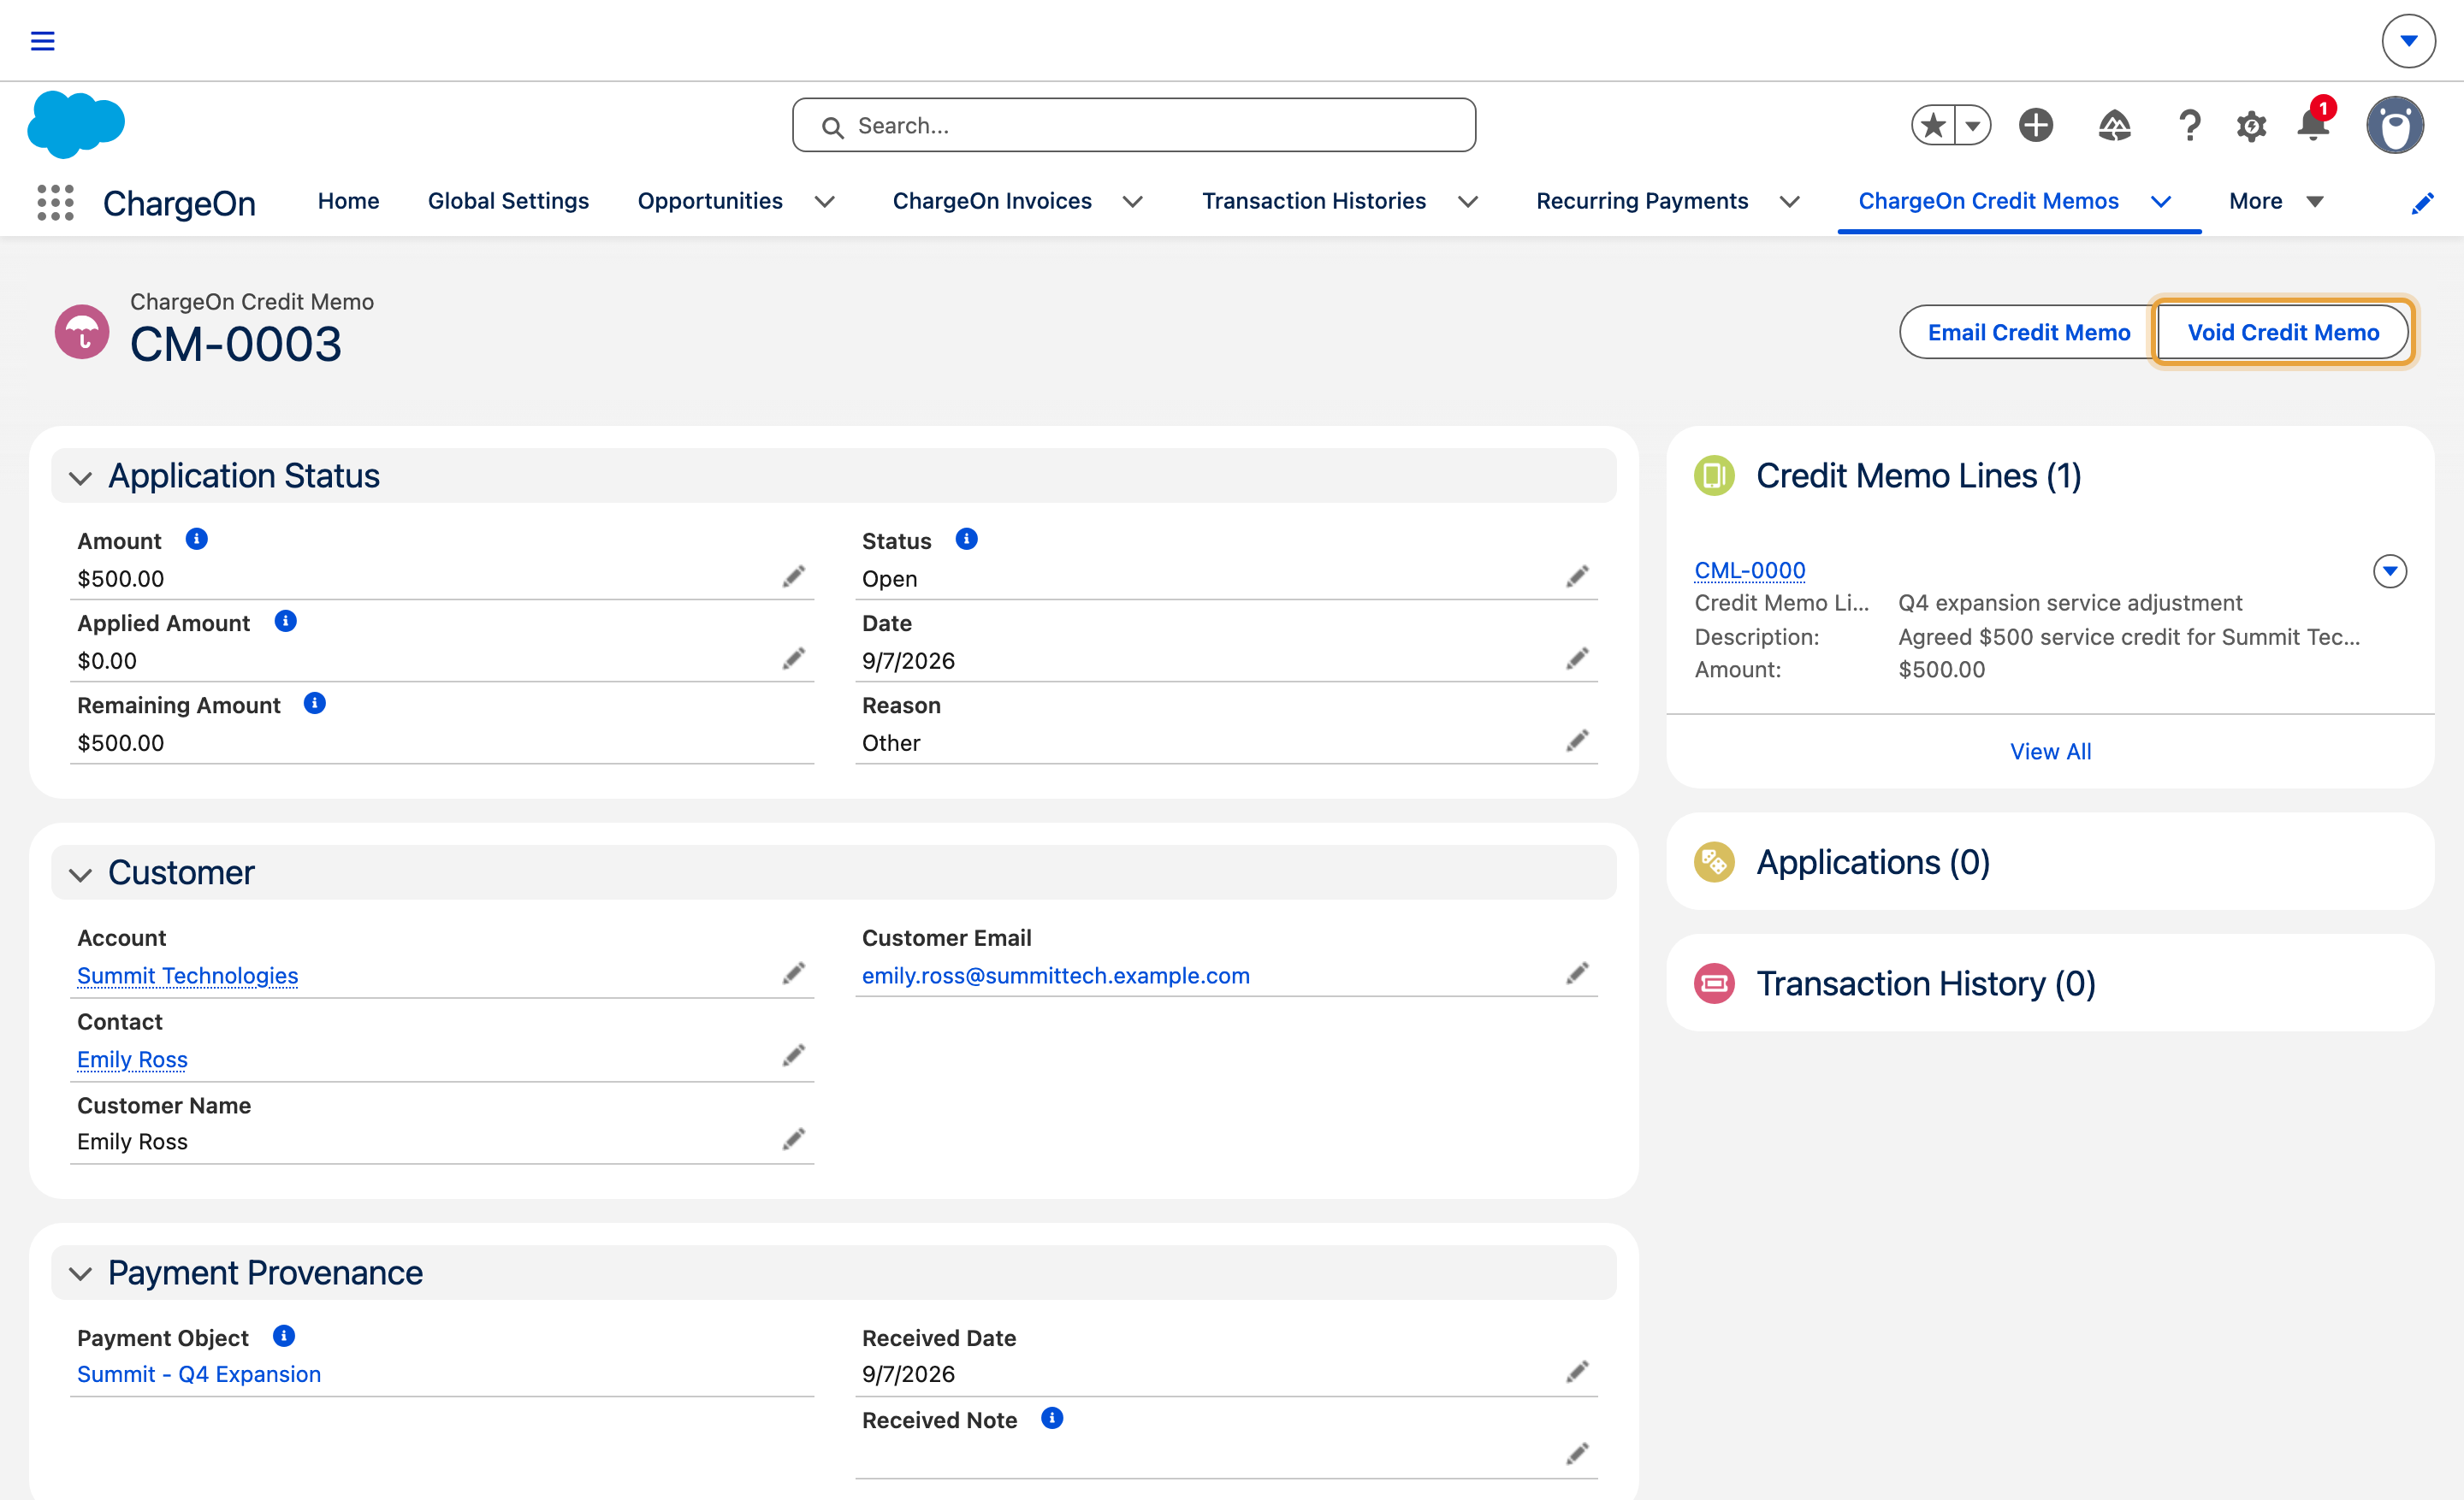This screenshot has width=2464, height=1500.
Task: Open the Emily Ross contact link
Action: coord(132,1060)
